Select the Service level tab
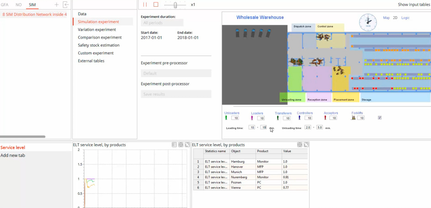 coord(13,147)
